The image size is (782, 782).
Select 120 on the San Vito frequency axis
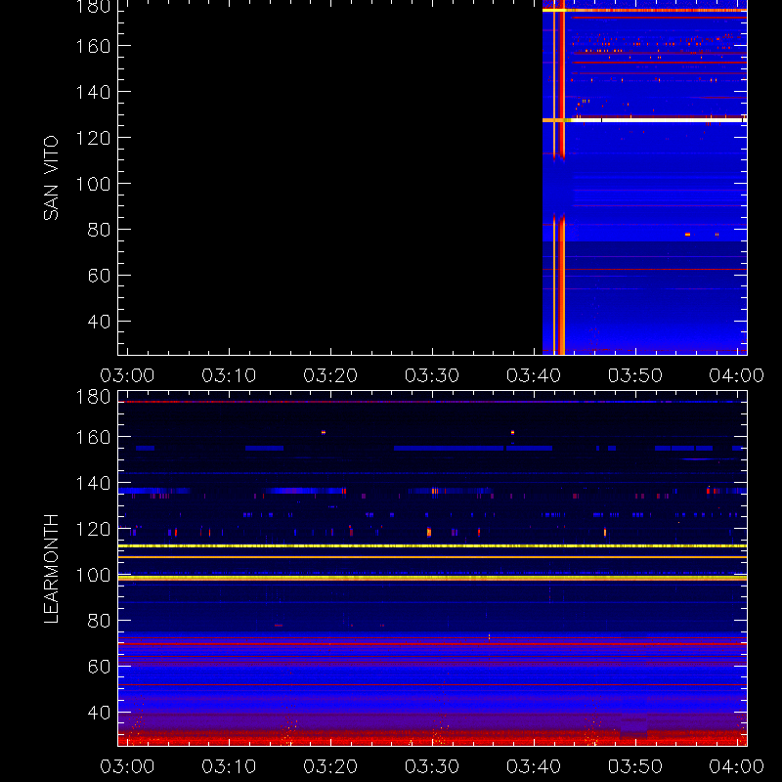93,138
